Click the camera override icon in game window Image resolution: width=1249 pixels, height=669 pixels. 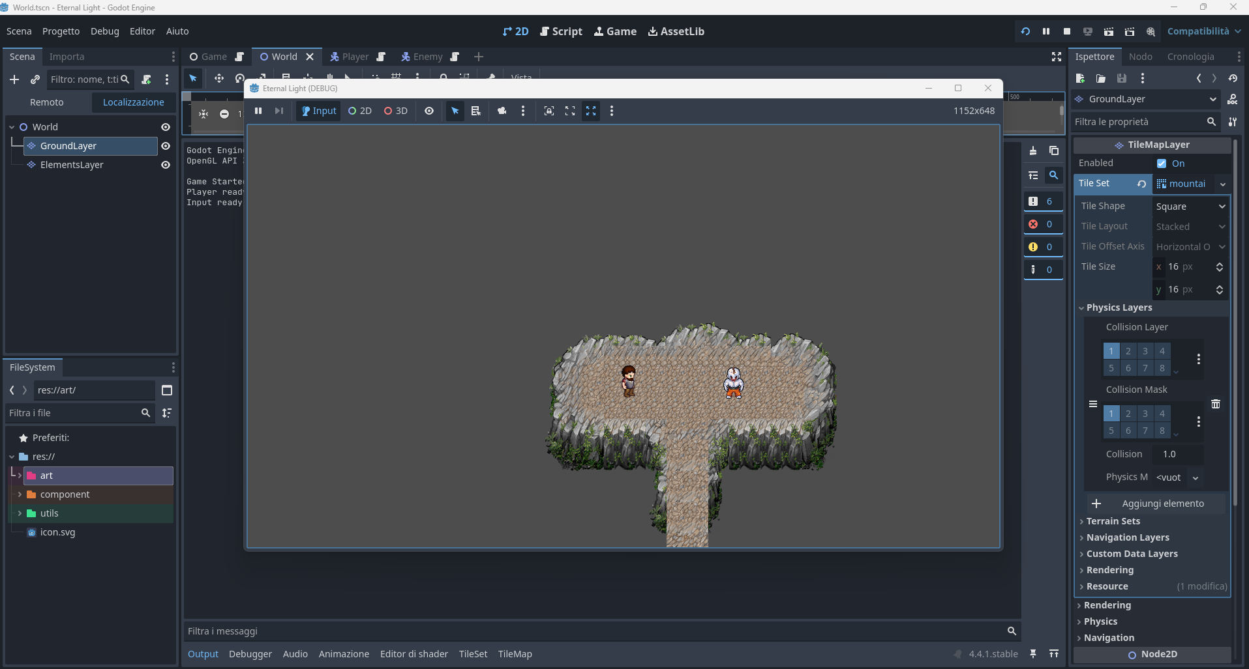502,111
